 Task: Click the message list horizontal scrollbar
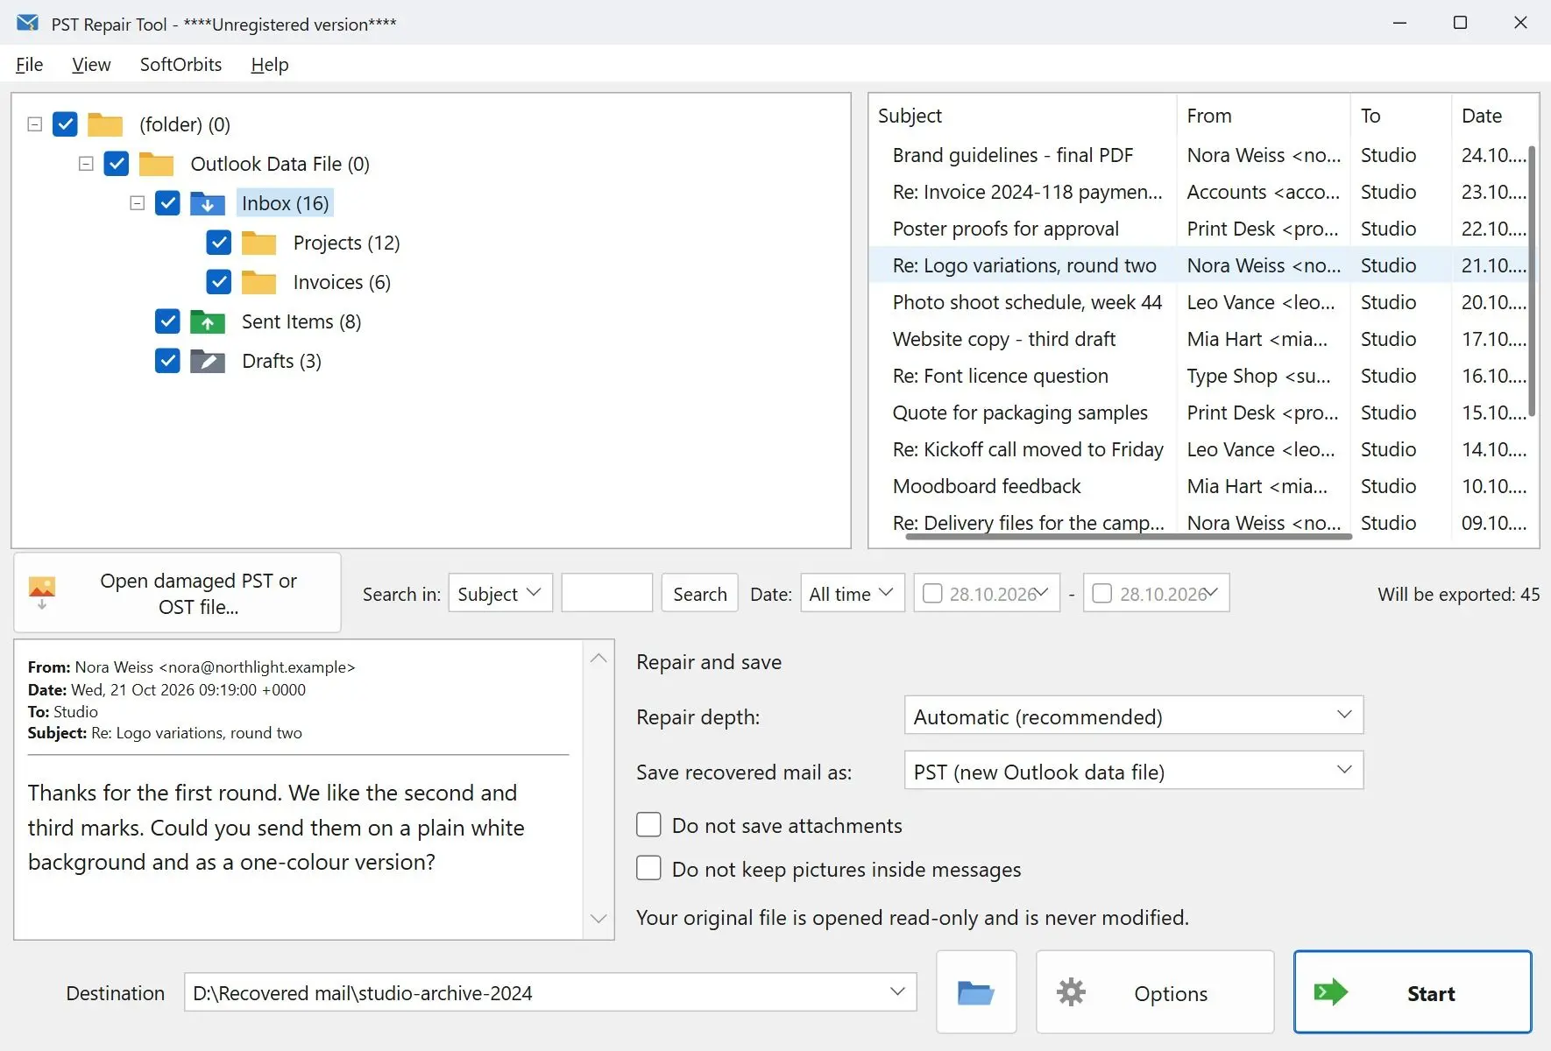click(x=1129, y=536)
